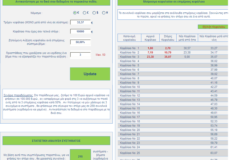Viewport: 229px width, 160px height.
Task: Click the value 48,30
Action: tap(214, 108)
